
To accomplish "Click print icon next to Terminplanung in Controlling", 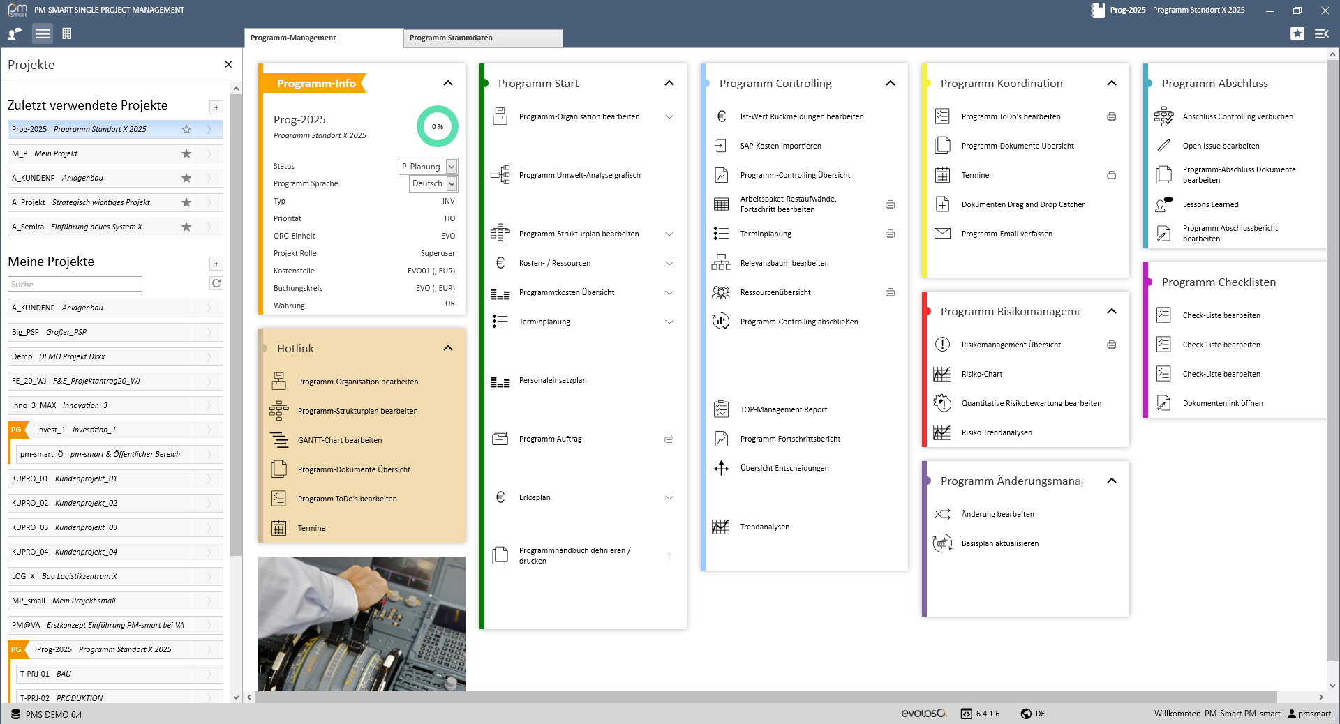I will coord(891,234).
